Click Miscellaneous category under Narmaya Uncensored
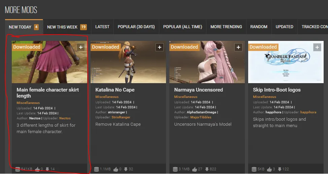Screen dimensions: 328x174 (x=186, y=97)
